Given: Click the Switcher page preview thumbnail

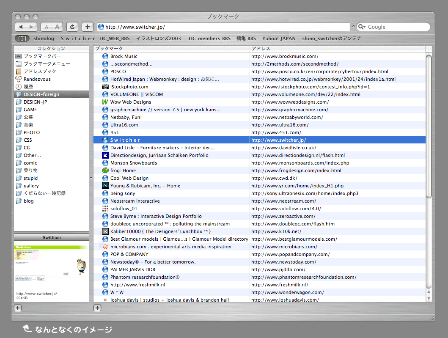Looking at the screenshot, I should point(52,263).
